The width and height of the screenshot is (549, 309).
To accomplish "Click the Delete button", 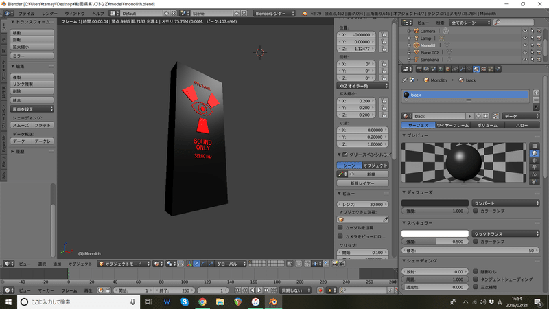I will coord(32,91).
